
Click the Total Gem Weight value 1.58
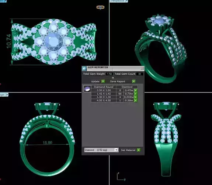(110, 74)
